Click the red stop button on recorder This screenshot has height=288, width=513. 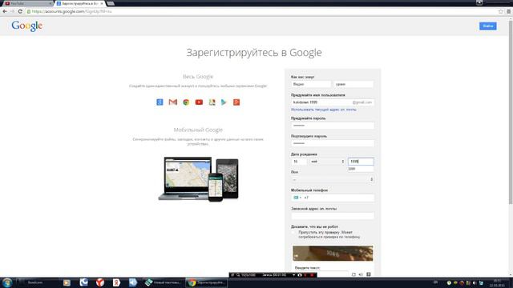coord(312,275)
